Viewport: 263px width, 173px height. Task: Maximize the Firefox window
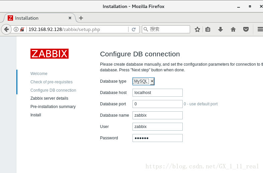pos(250,6)
